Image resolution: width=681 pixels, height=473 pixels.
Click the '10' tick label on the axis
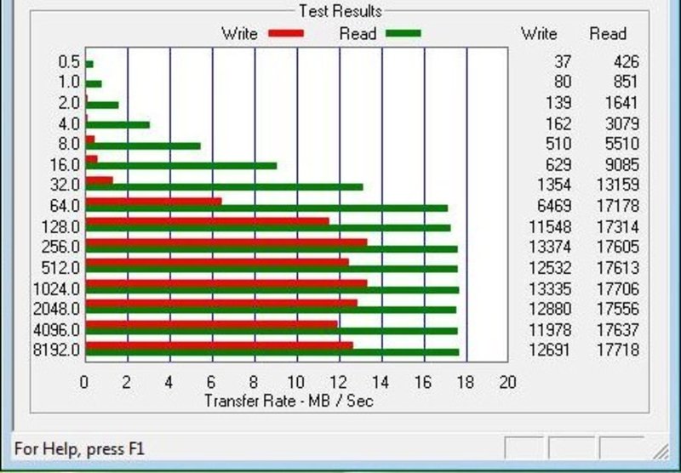[295, 382]
